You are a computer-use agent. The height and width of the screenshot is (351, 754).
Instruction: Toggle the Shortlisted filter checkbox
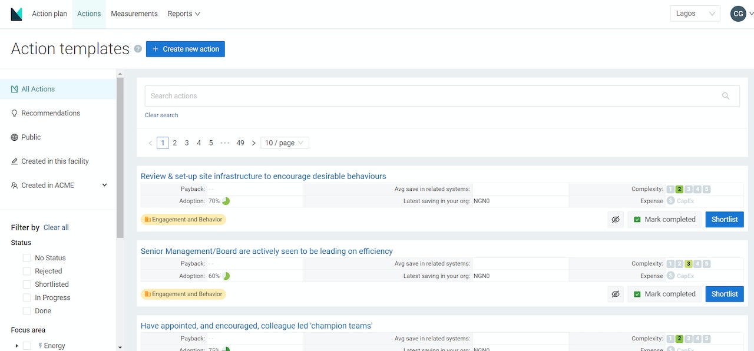[27, 284]
